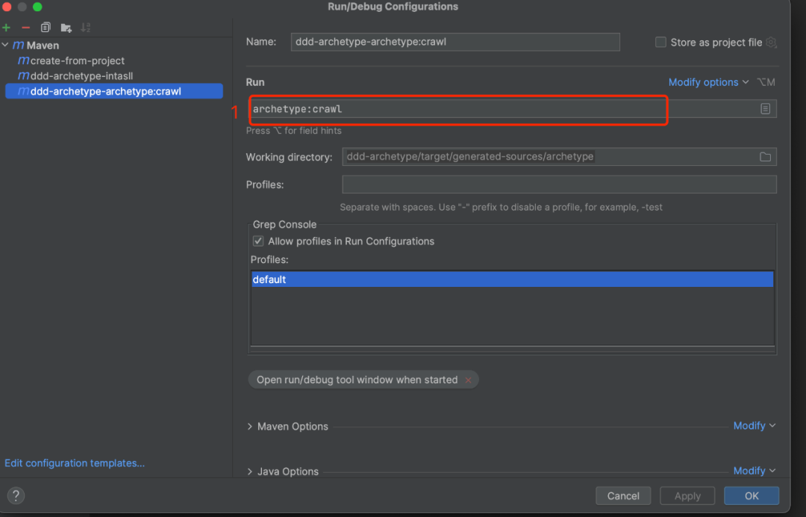Select ddd-archetype-archetype:crawl configuration
Viewport: 806px width, 517px height.
[114, 91]
